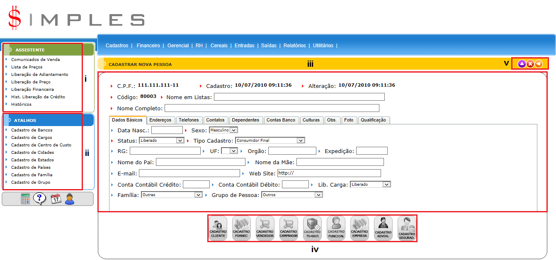This screenshot has width=556, height=260.
Task: Open Cadastro Transp. box icon
Action: click(x=312, y=228)
